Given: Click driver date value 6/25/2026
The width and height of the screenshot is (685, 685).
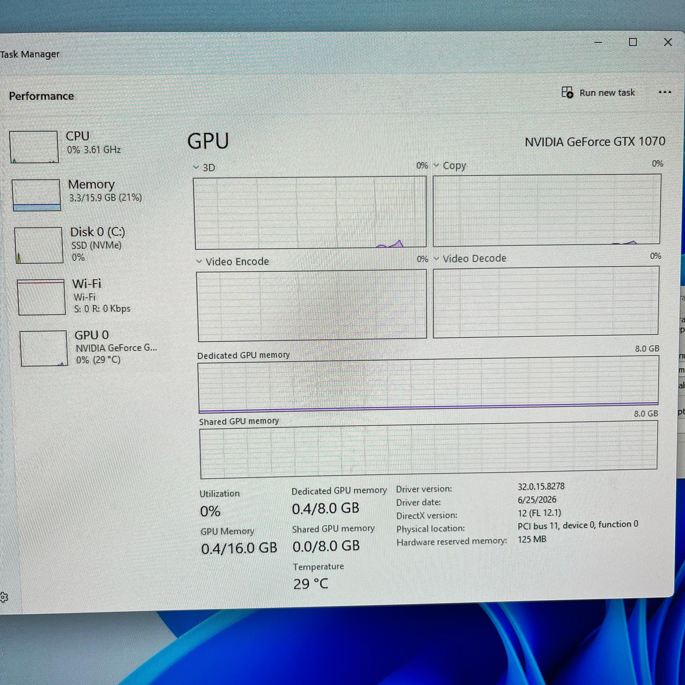Looking at the screenshot, I should tap(537, 500).
